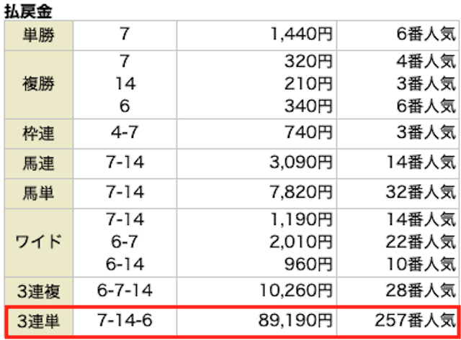Viewport: 461px width, 340px height.
Task: Select the 7-14-6 combination cell
Action: (x=125, y=321)
